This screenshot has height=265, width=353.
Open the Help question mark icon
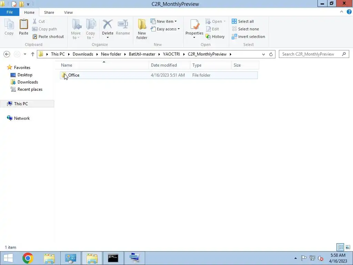point(349,12)
